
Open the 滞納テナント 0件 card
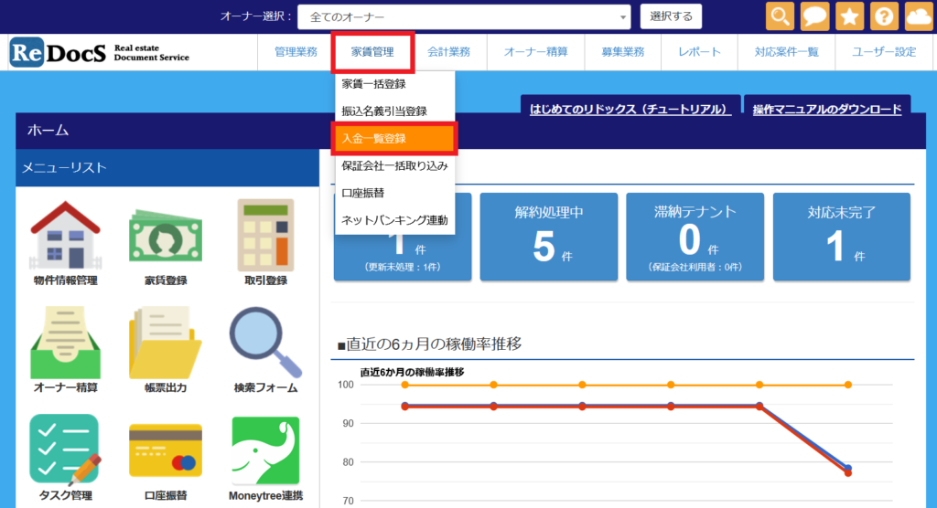coord(695,237)
